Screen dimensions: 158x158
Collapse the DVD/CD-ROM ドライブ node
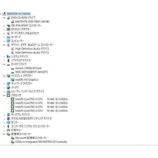[4, 18]
